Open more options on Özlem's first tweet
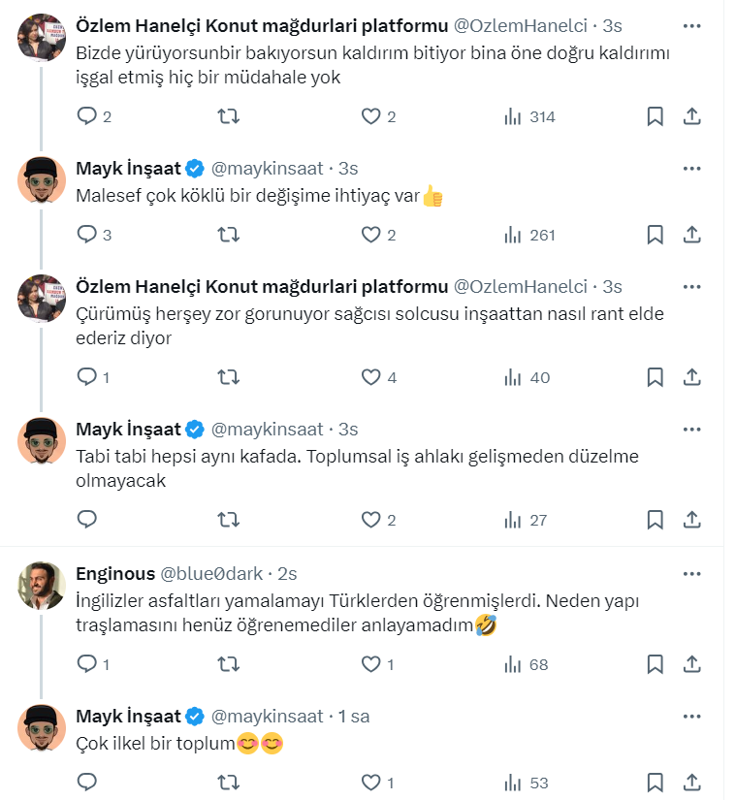This screenshot has height=800, width=736. click(x=691, y=25)
